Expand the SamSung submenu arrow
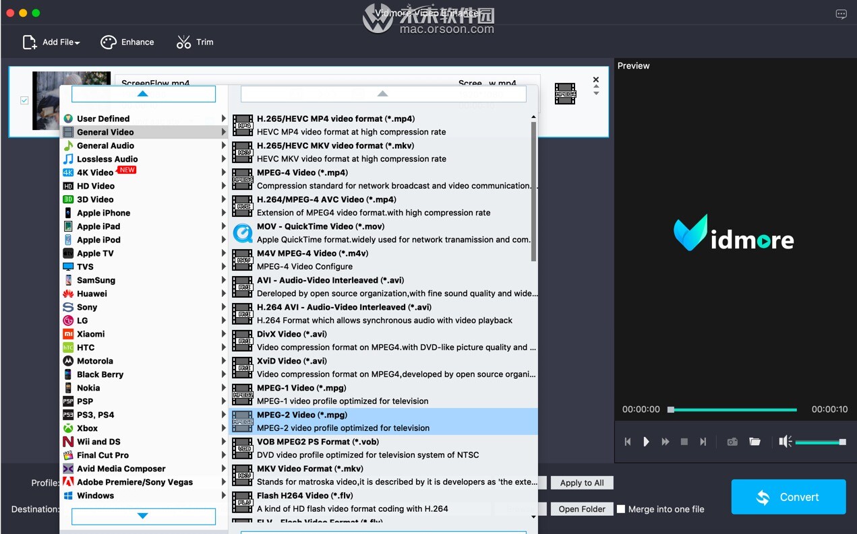Image resolution: width=857 pixels, height=534 pixels. (224, 280)
